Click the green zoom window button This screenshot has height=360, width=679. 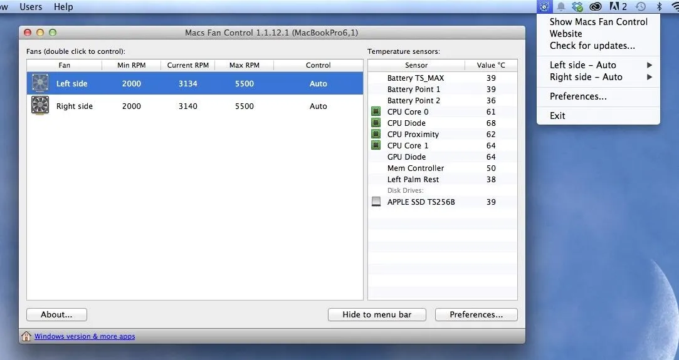[53, 33]
